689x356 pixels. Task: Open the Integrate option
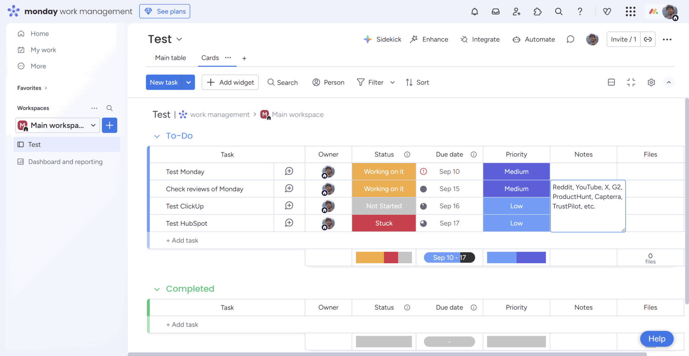(480, 39)
